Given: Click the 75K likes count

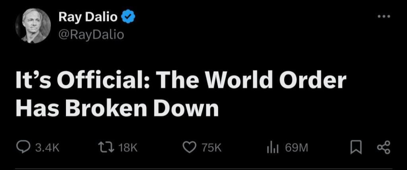Looking at the screenshot, I should point(211,148).
